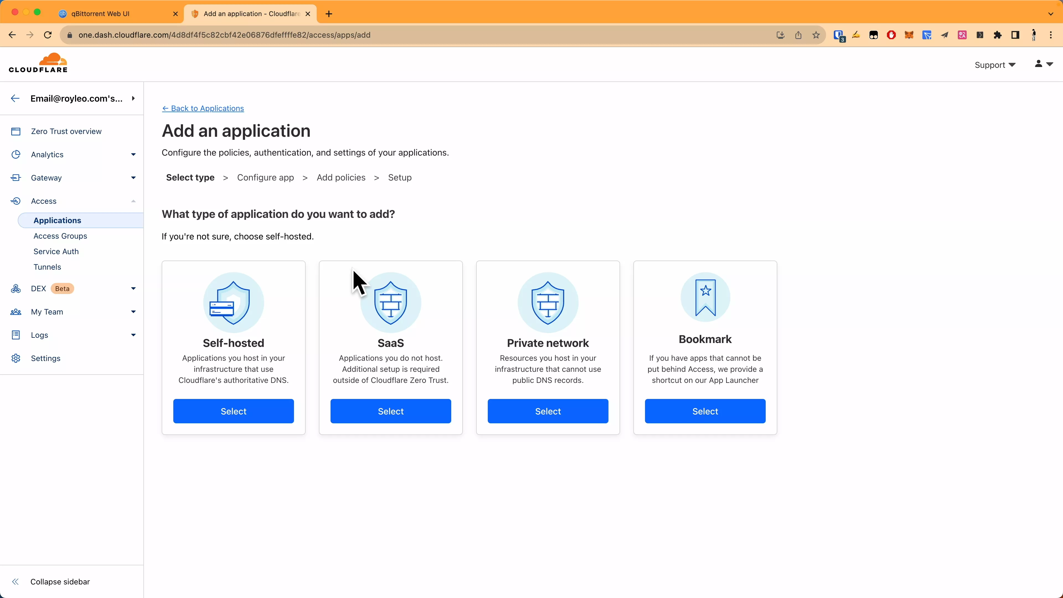Select the Private network application type
This screenshot has height=598, width=1063.
coord(548,411)
